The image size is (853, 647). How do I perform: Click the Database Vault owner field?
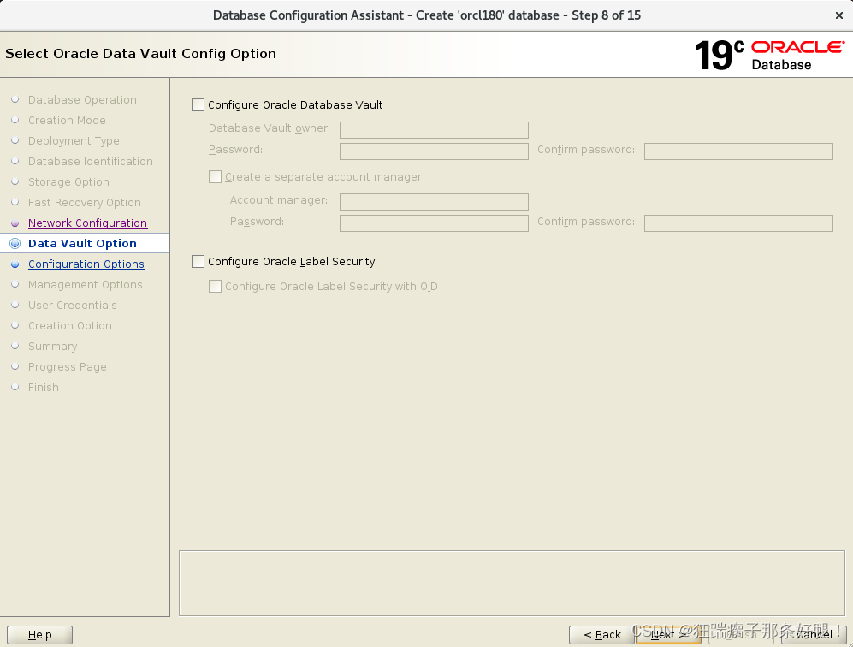click(x=434, y=130)
